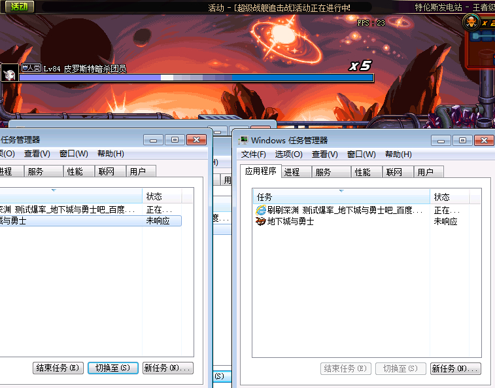Switch to 性能 tab in left Task Manager
The image size is (495, 388).
pyautogui.click(x=79, y=171)
